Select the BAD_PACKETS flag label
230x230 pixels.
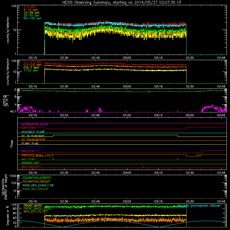pyautogui.click(x=31, y=167)
